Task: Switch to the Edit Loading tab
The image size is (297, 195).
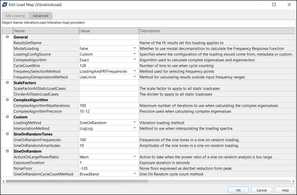Action: click(15, 16)
